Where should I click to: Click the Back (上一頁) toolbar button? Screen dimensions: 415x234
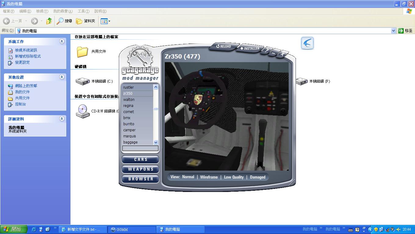click(13, 21)
